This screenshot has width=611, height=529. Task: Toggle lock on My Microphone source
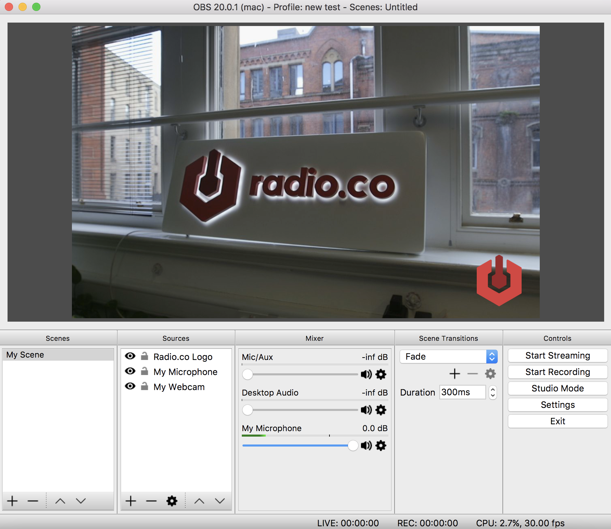(145, 371)
